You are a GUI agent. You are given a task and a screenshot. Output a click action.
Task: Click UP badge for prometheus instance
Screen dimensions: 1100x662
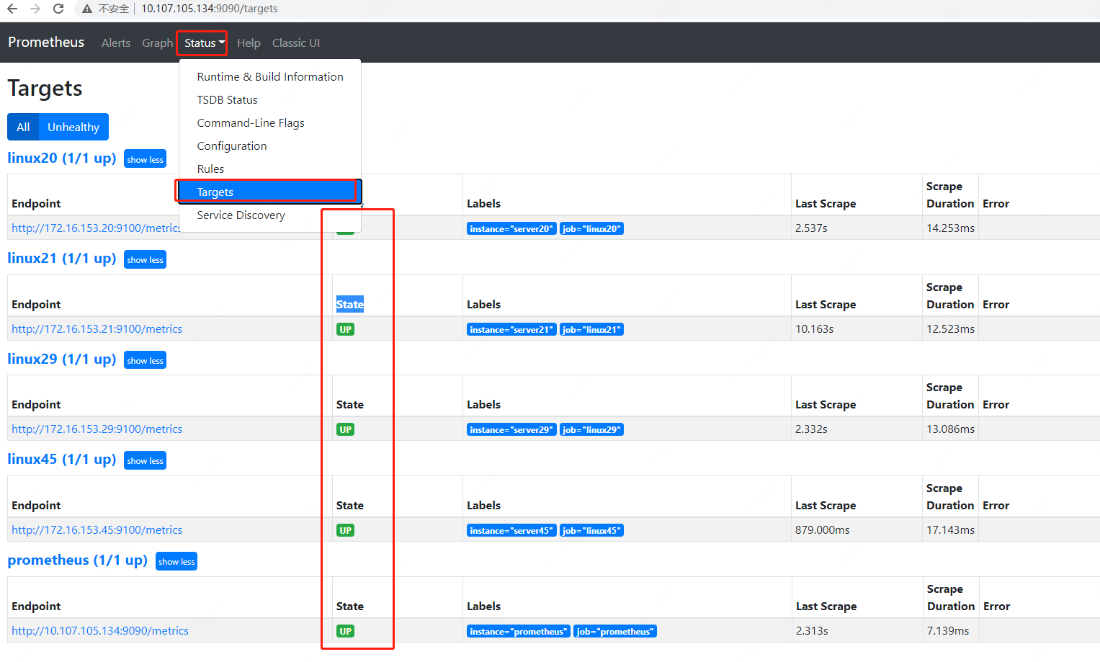346,631
